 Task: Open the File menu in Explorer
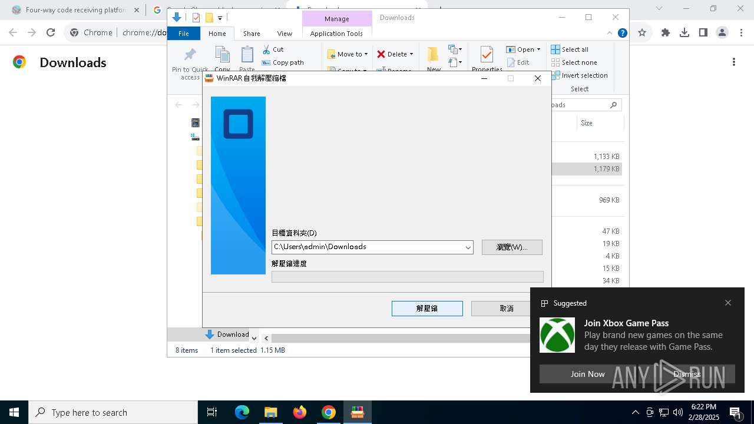pyautogui.click(x=184, y=34)
